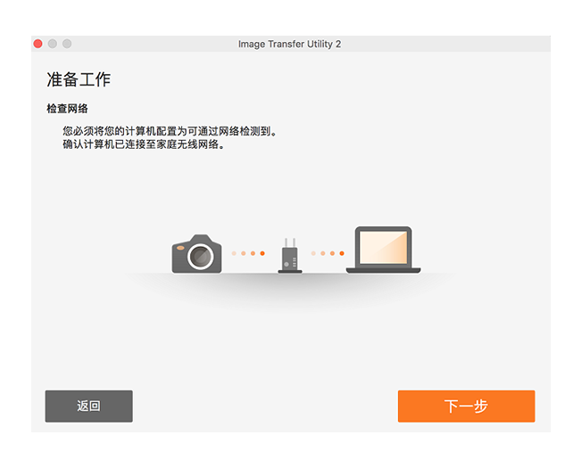The height and width of the screenshot is (468, 582).
Task: Click the 检查网络 subheading
Action: point(67,109)
